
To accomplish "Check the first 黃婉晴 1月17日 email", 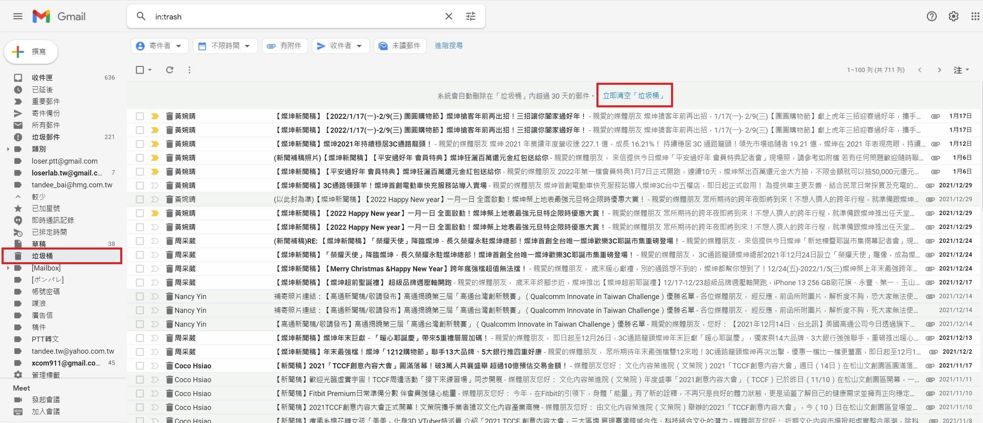I will [x=140, y=116].
